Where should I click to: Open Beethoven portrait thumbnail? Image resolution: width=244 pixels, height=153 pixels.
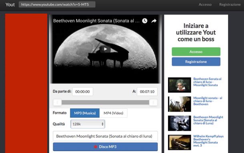coord(180,85)
